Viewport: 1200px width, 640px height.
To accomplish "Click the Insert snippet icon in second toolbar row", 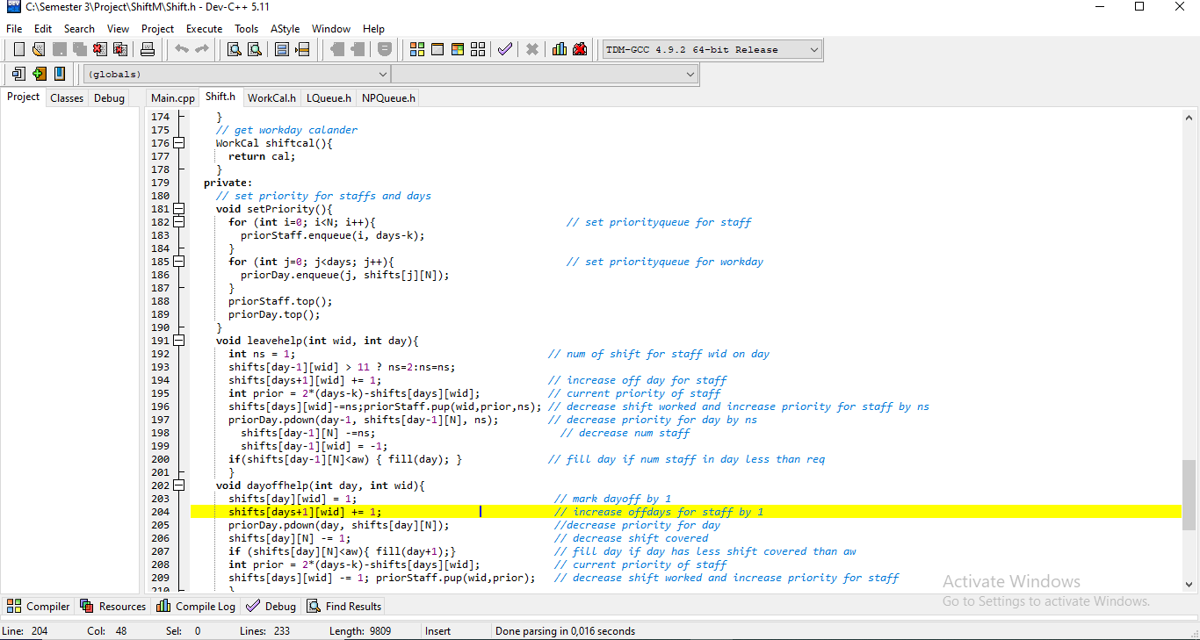I will point(18,75).
